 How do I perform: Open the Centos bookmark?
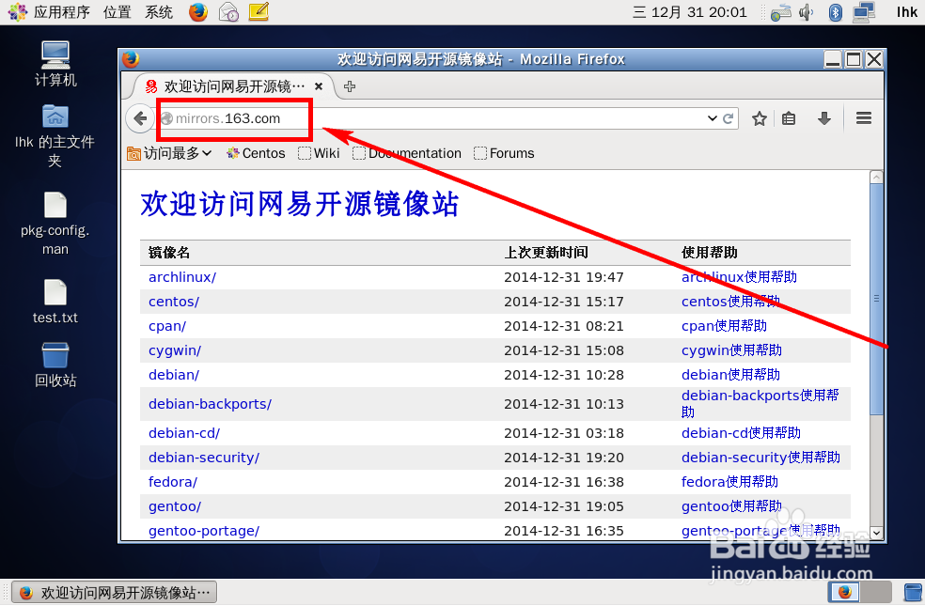click(256, 153)
